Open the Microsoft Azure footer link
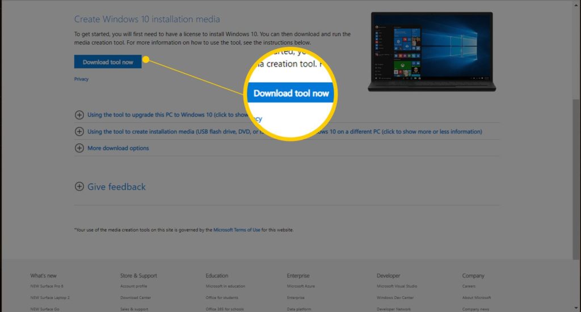The width and height of the screenshot is (581, 312). (x=301, y=286)
